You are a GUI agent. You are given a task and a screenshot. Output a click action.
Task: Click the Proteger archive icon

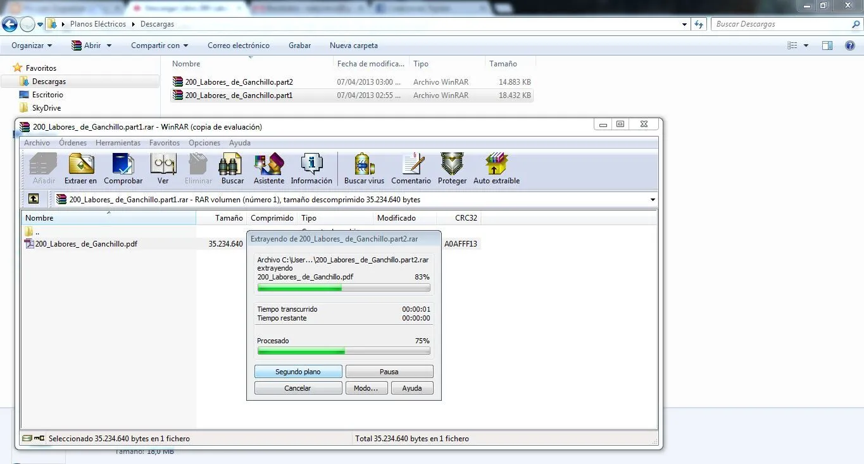(x=452, y=169)
